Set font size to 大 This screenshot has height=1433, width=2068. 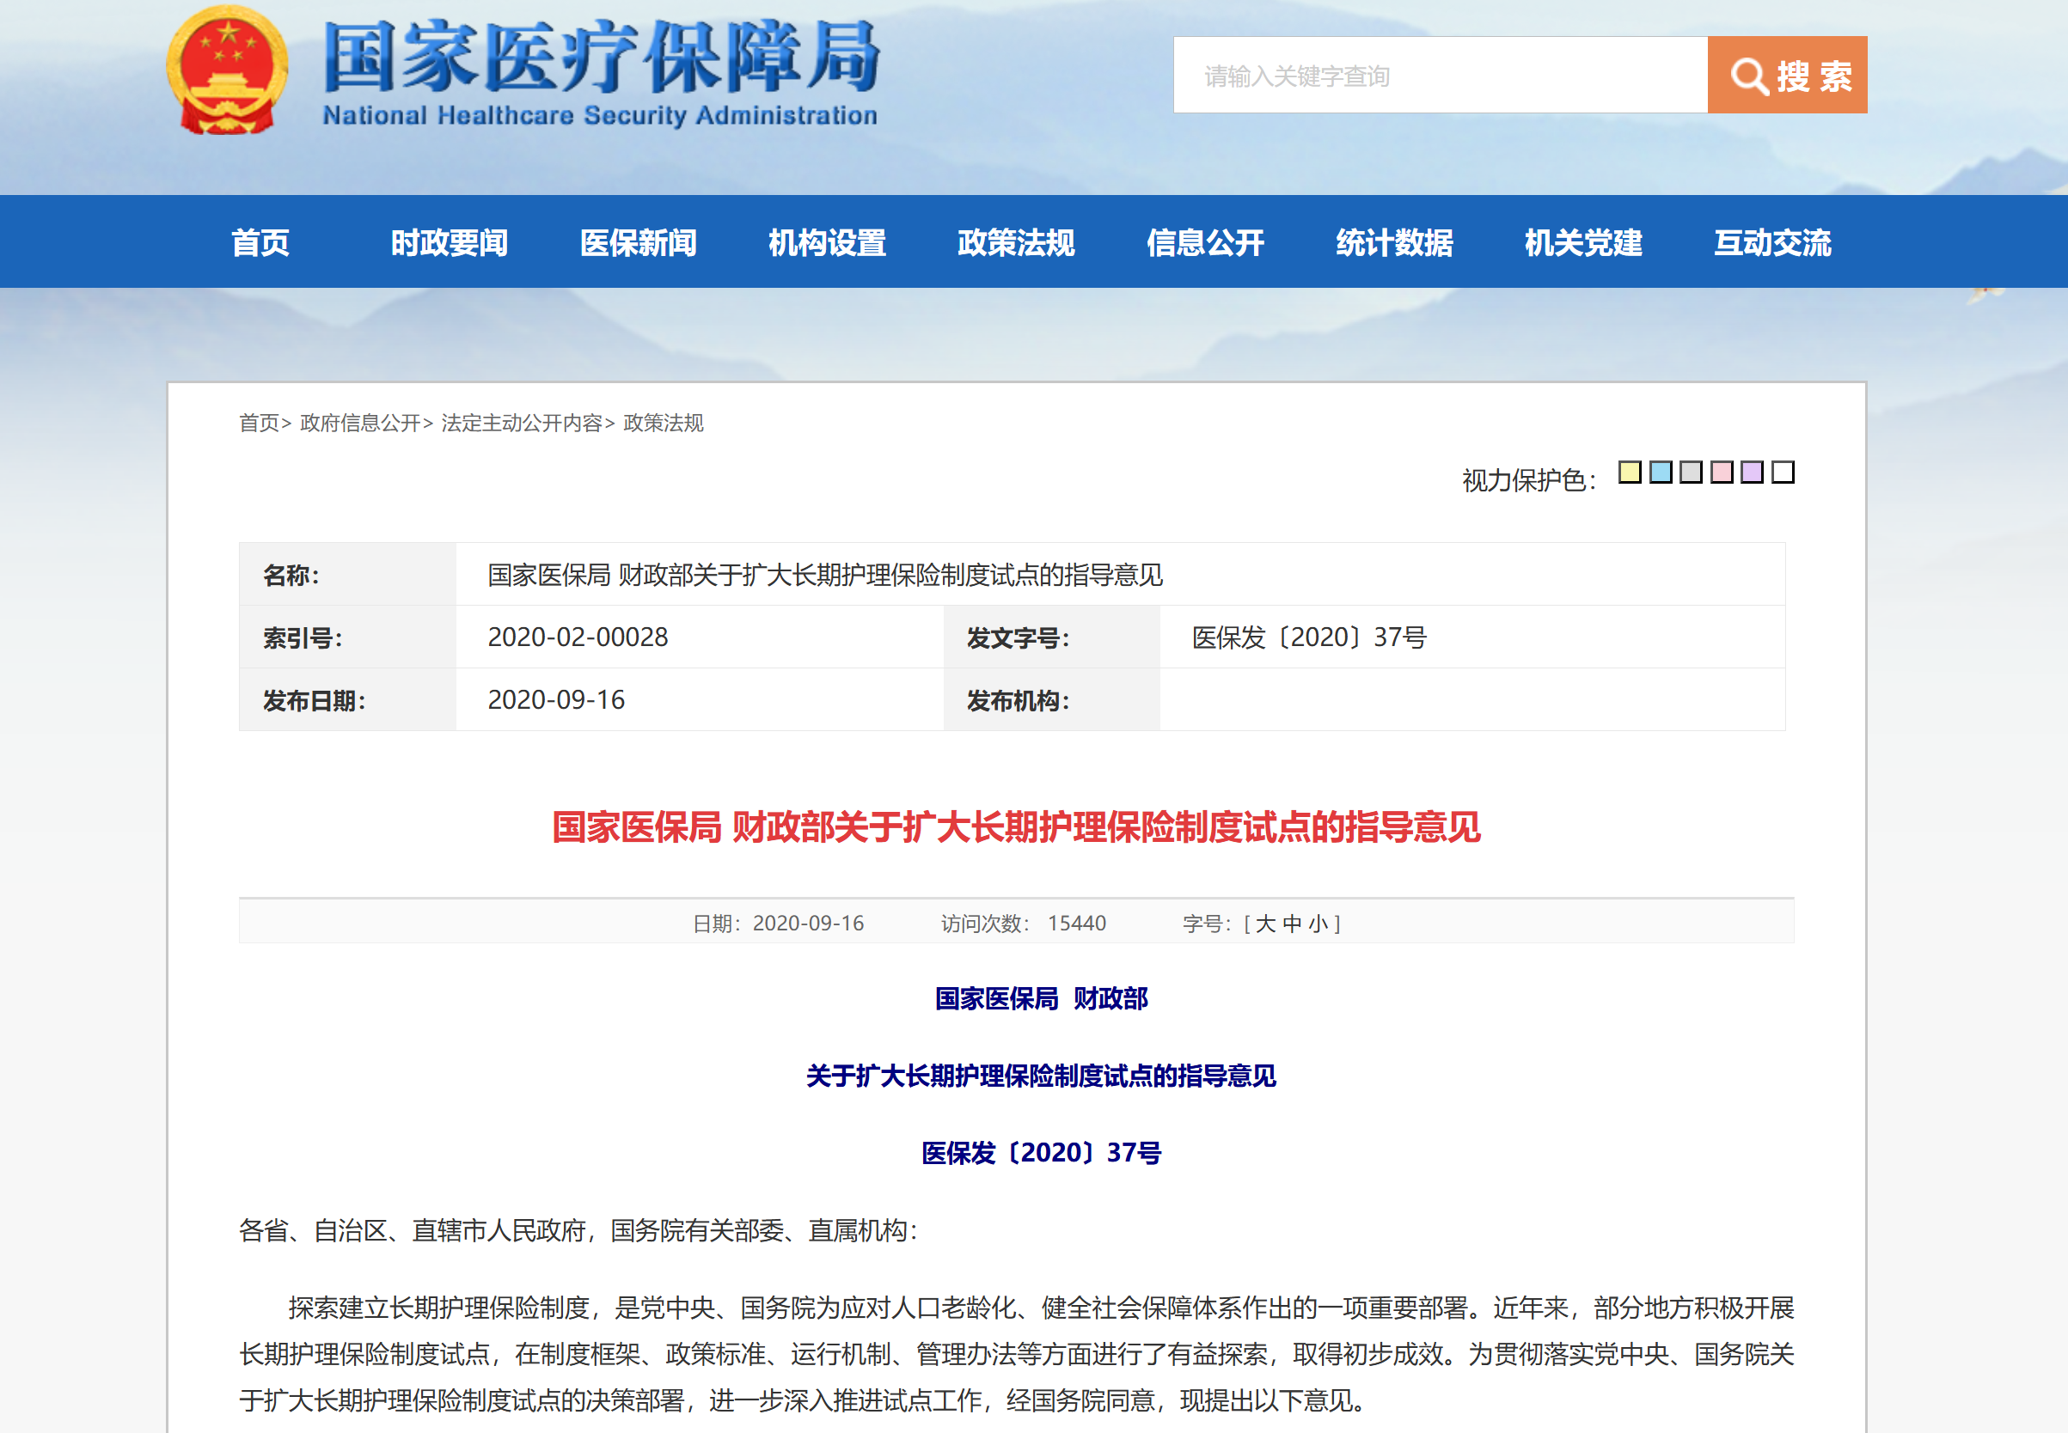(x=1266, y=924)
